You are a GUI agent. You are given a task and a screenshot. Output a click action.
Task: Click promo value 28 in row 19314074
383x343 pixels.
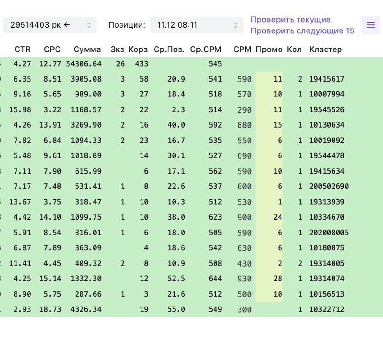pos(278,279)
